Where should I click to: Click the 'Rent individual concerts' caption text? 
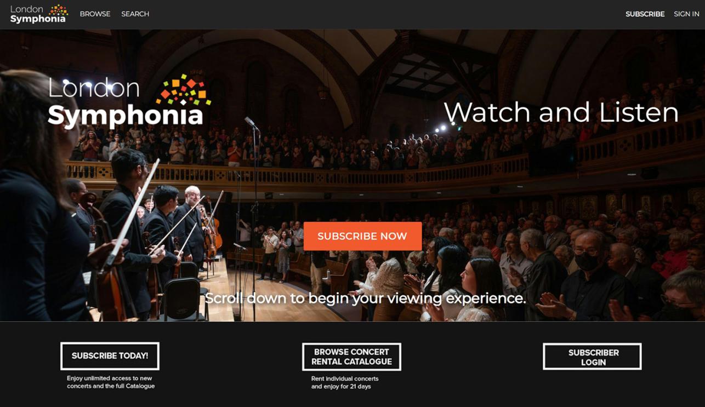pos(345,382)
